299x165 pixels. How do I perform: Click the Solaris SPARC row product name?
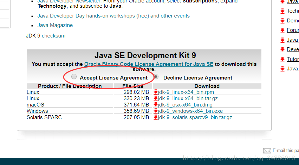[x=44, y=117]
